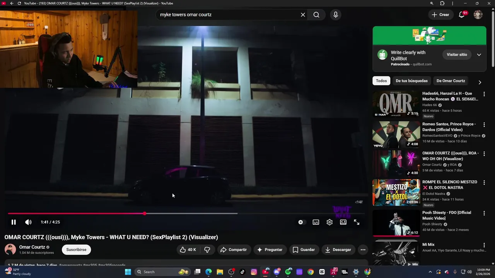Viewport: 495px width, 278px height.
Task: Open the Omar Courtz channel avatar
Action: tap(10, 249)
